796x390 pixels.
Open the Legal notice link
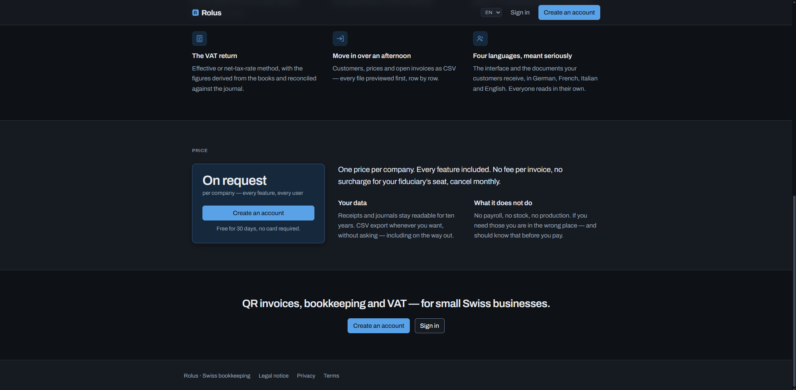[x=273, y=376]
